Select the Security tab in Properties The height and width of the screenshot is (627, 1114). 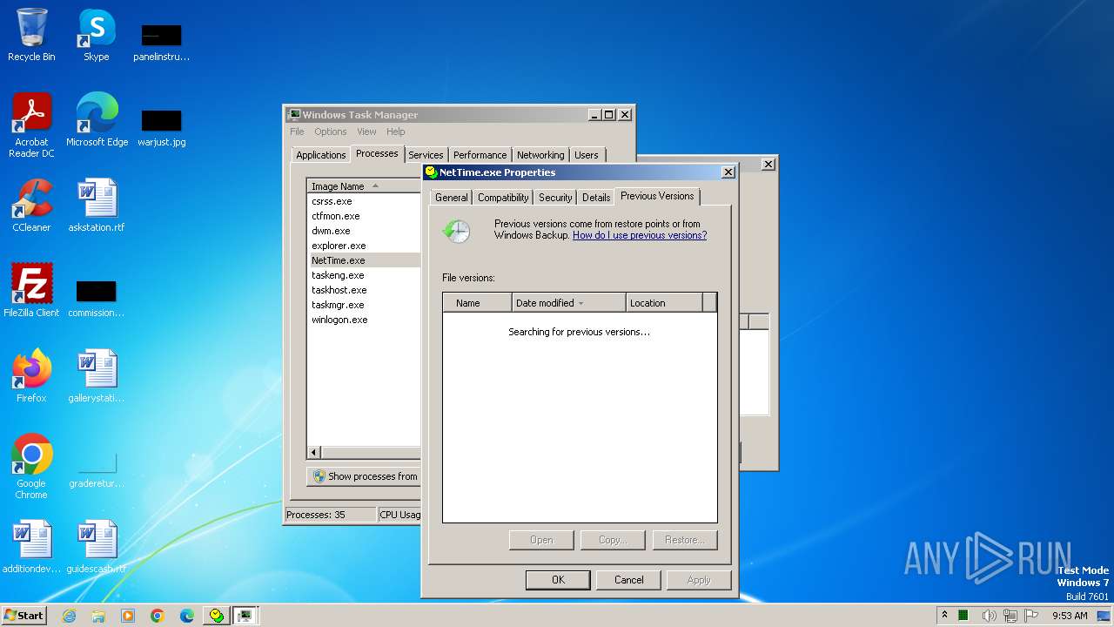coord(555,198)
